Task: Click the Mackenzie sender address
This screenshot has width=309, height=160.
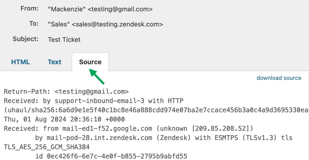Action: 100,9
